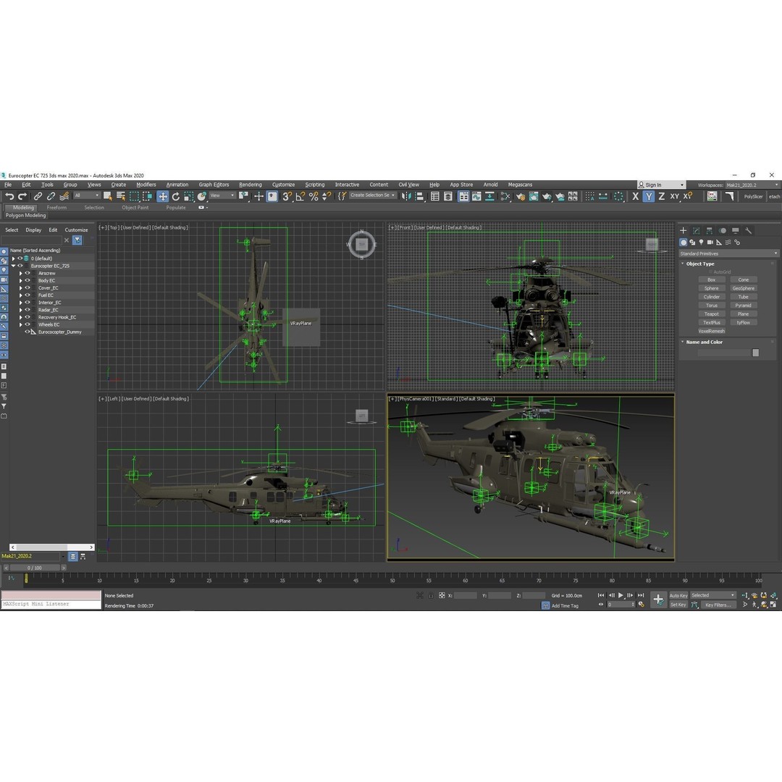Click the X coordinate input field

(466, 596)
